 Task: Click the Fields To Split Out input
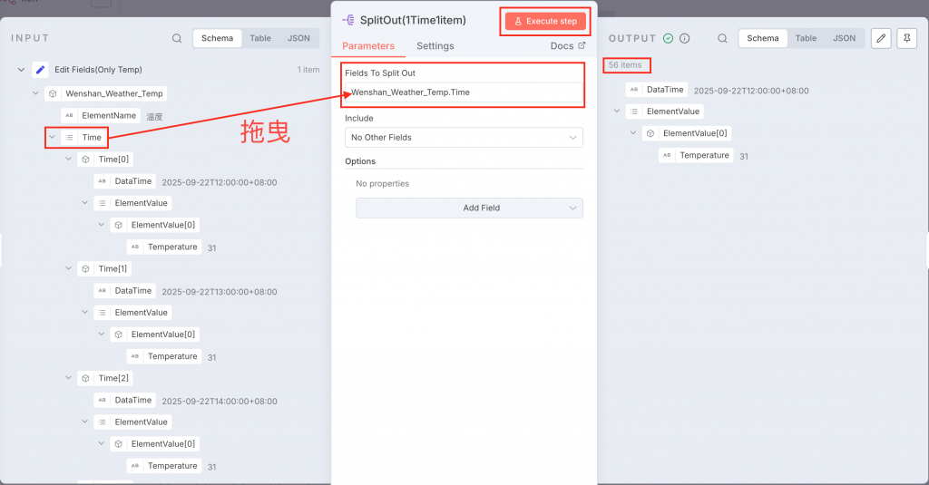[x=464, y=92]
